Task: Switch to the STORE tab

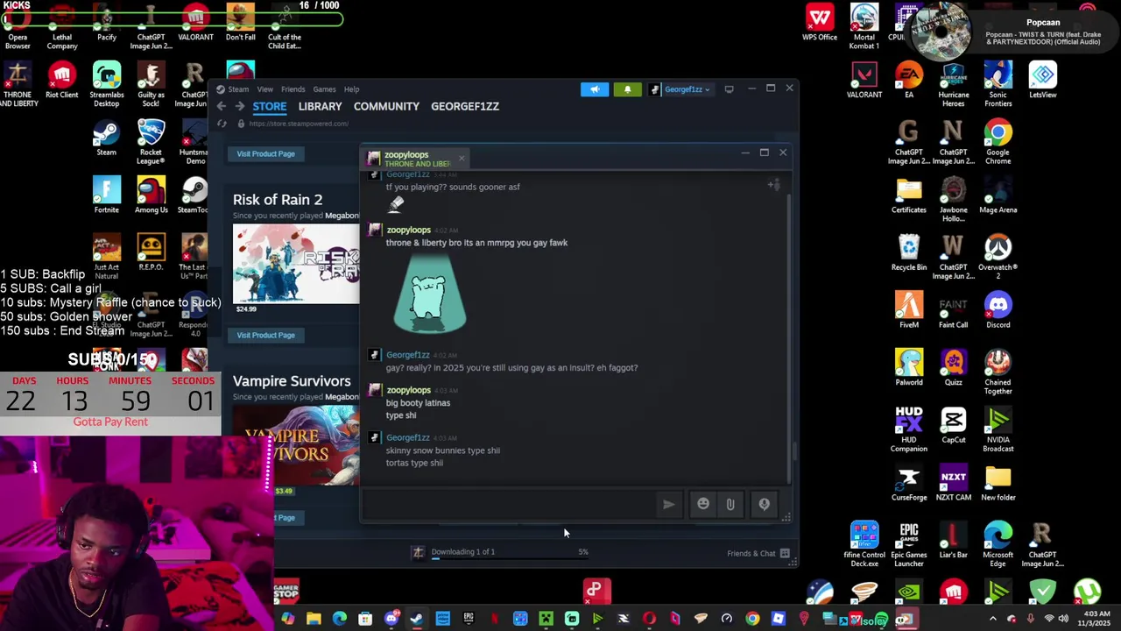Action: (x=270, y=107)
